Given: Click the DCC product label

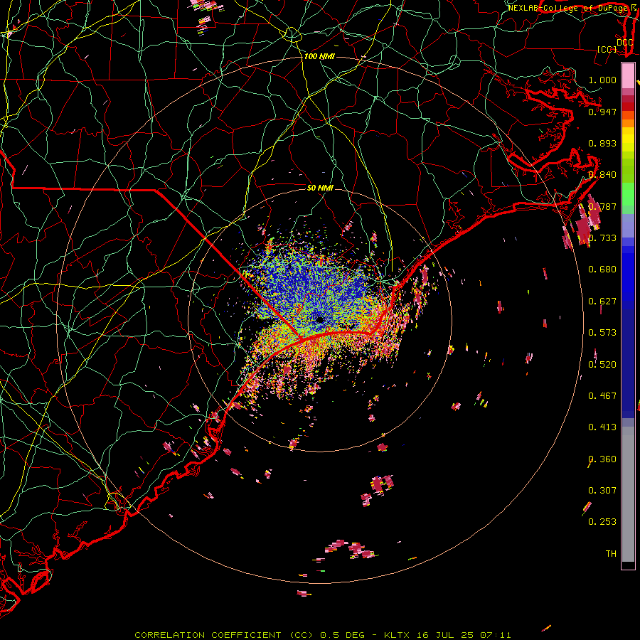Looking at the screenshot, I should point(624,42).
